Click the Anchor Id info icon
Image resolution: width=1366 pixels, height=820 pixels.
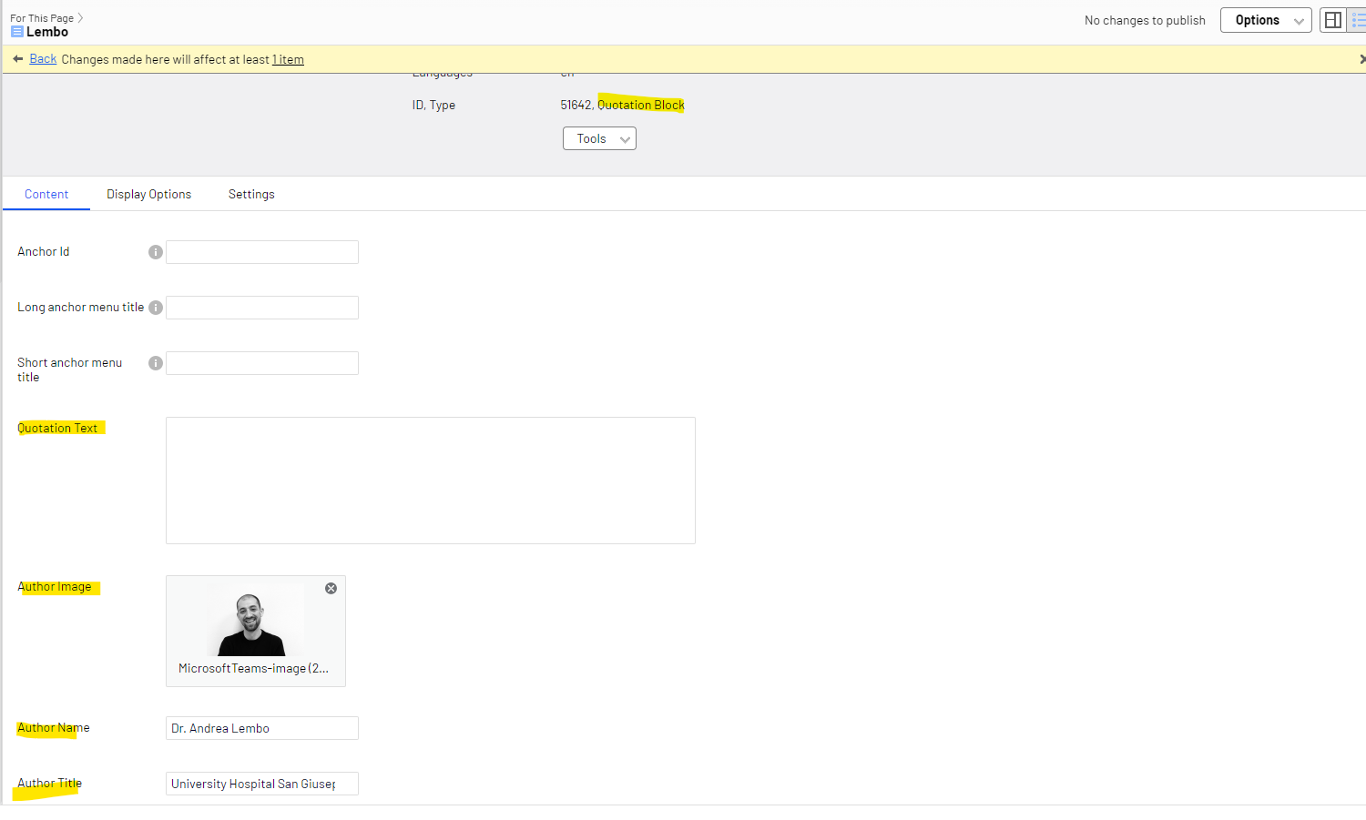point(156,252)
